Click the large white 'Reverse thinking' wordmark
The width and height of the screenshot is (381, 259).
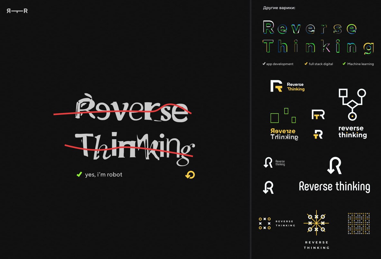(x=335, y=187)
